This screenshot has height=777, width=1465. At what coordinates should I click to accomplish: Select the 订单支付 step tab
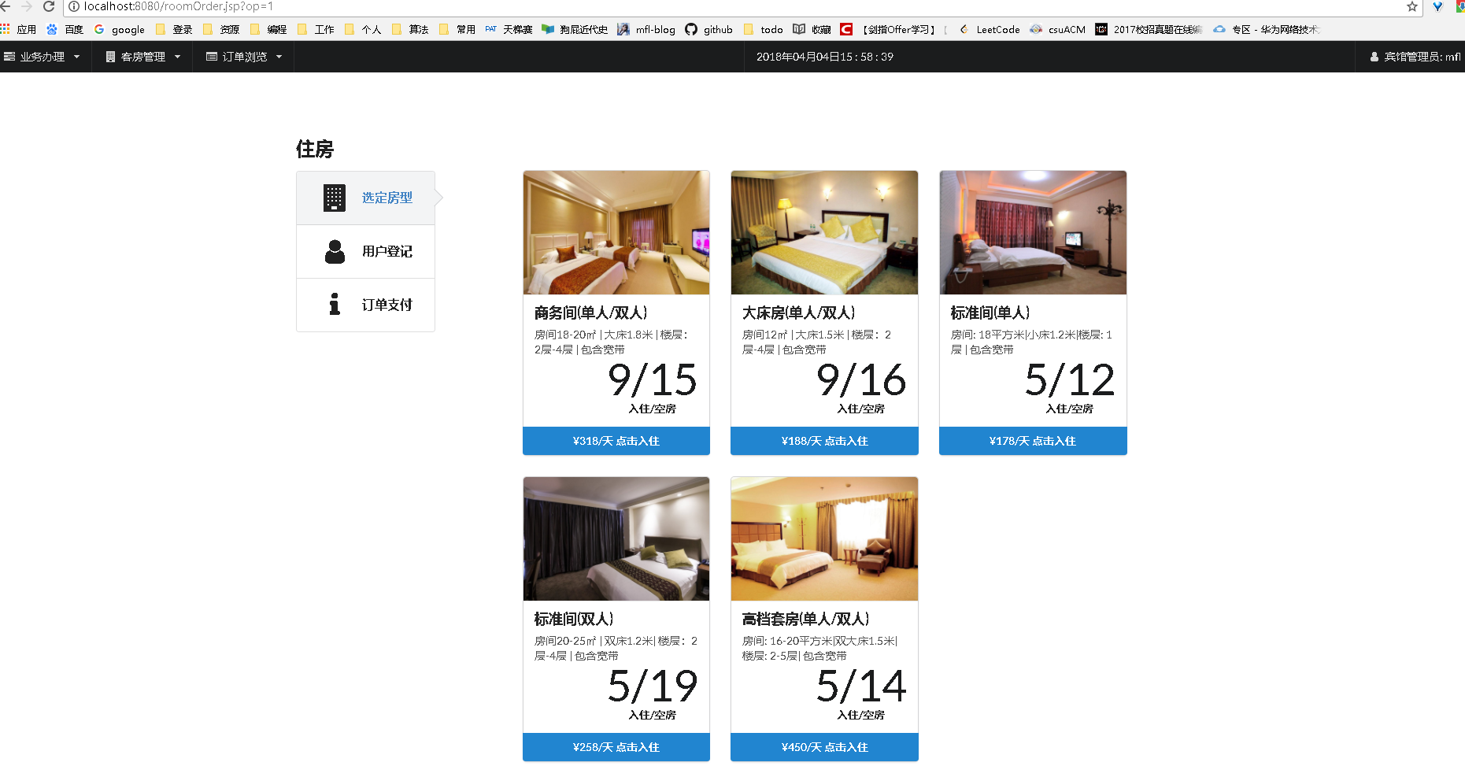click(x=365, y=305)
